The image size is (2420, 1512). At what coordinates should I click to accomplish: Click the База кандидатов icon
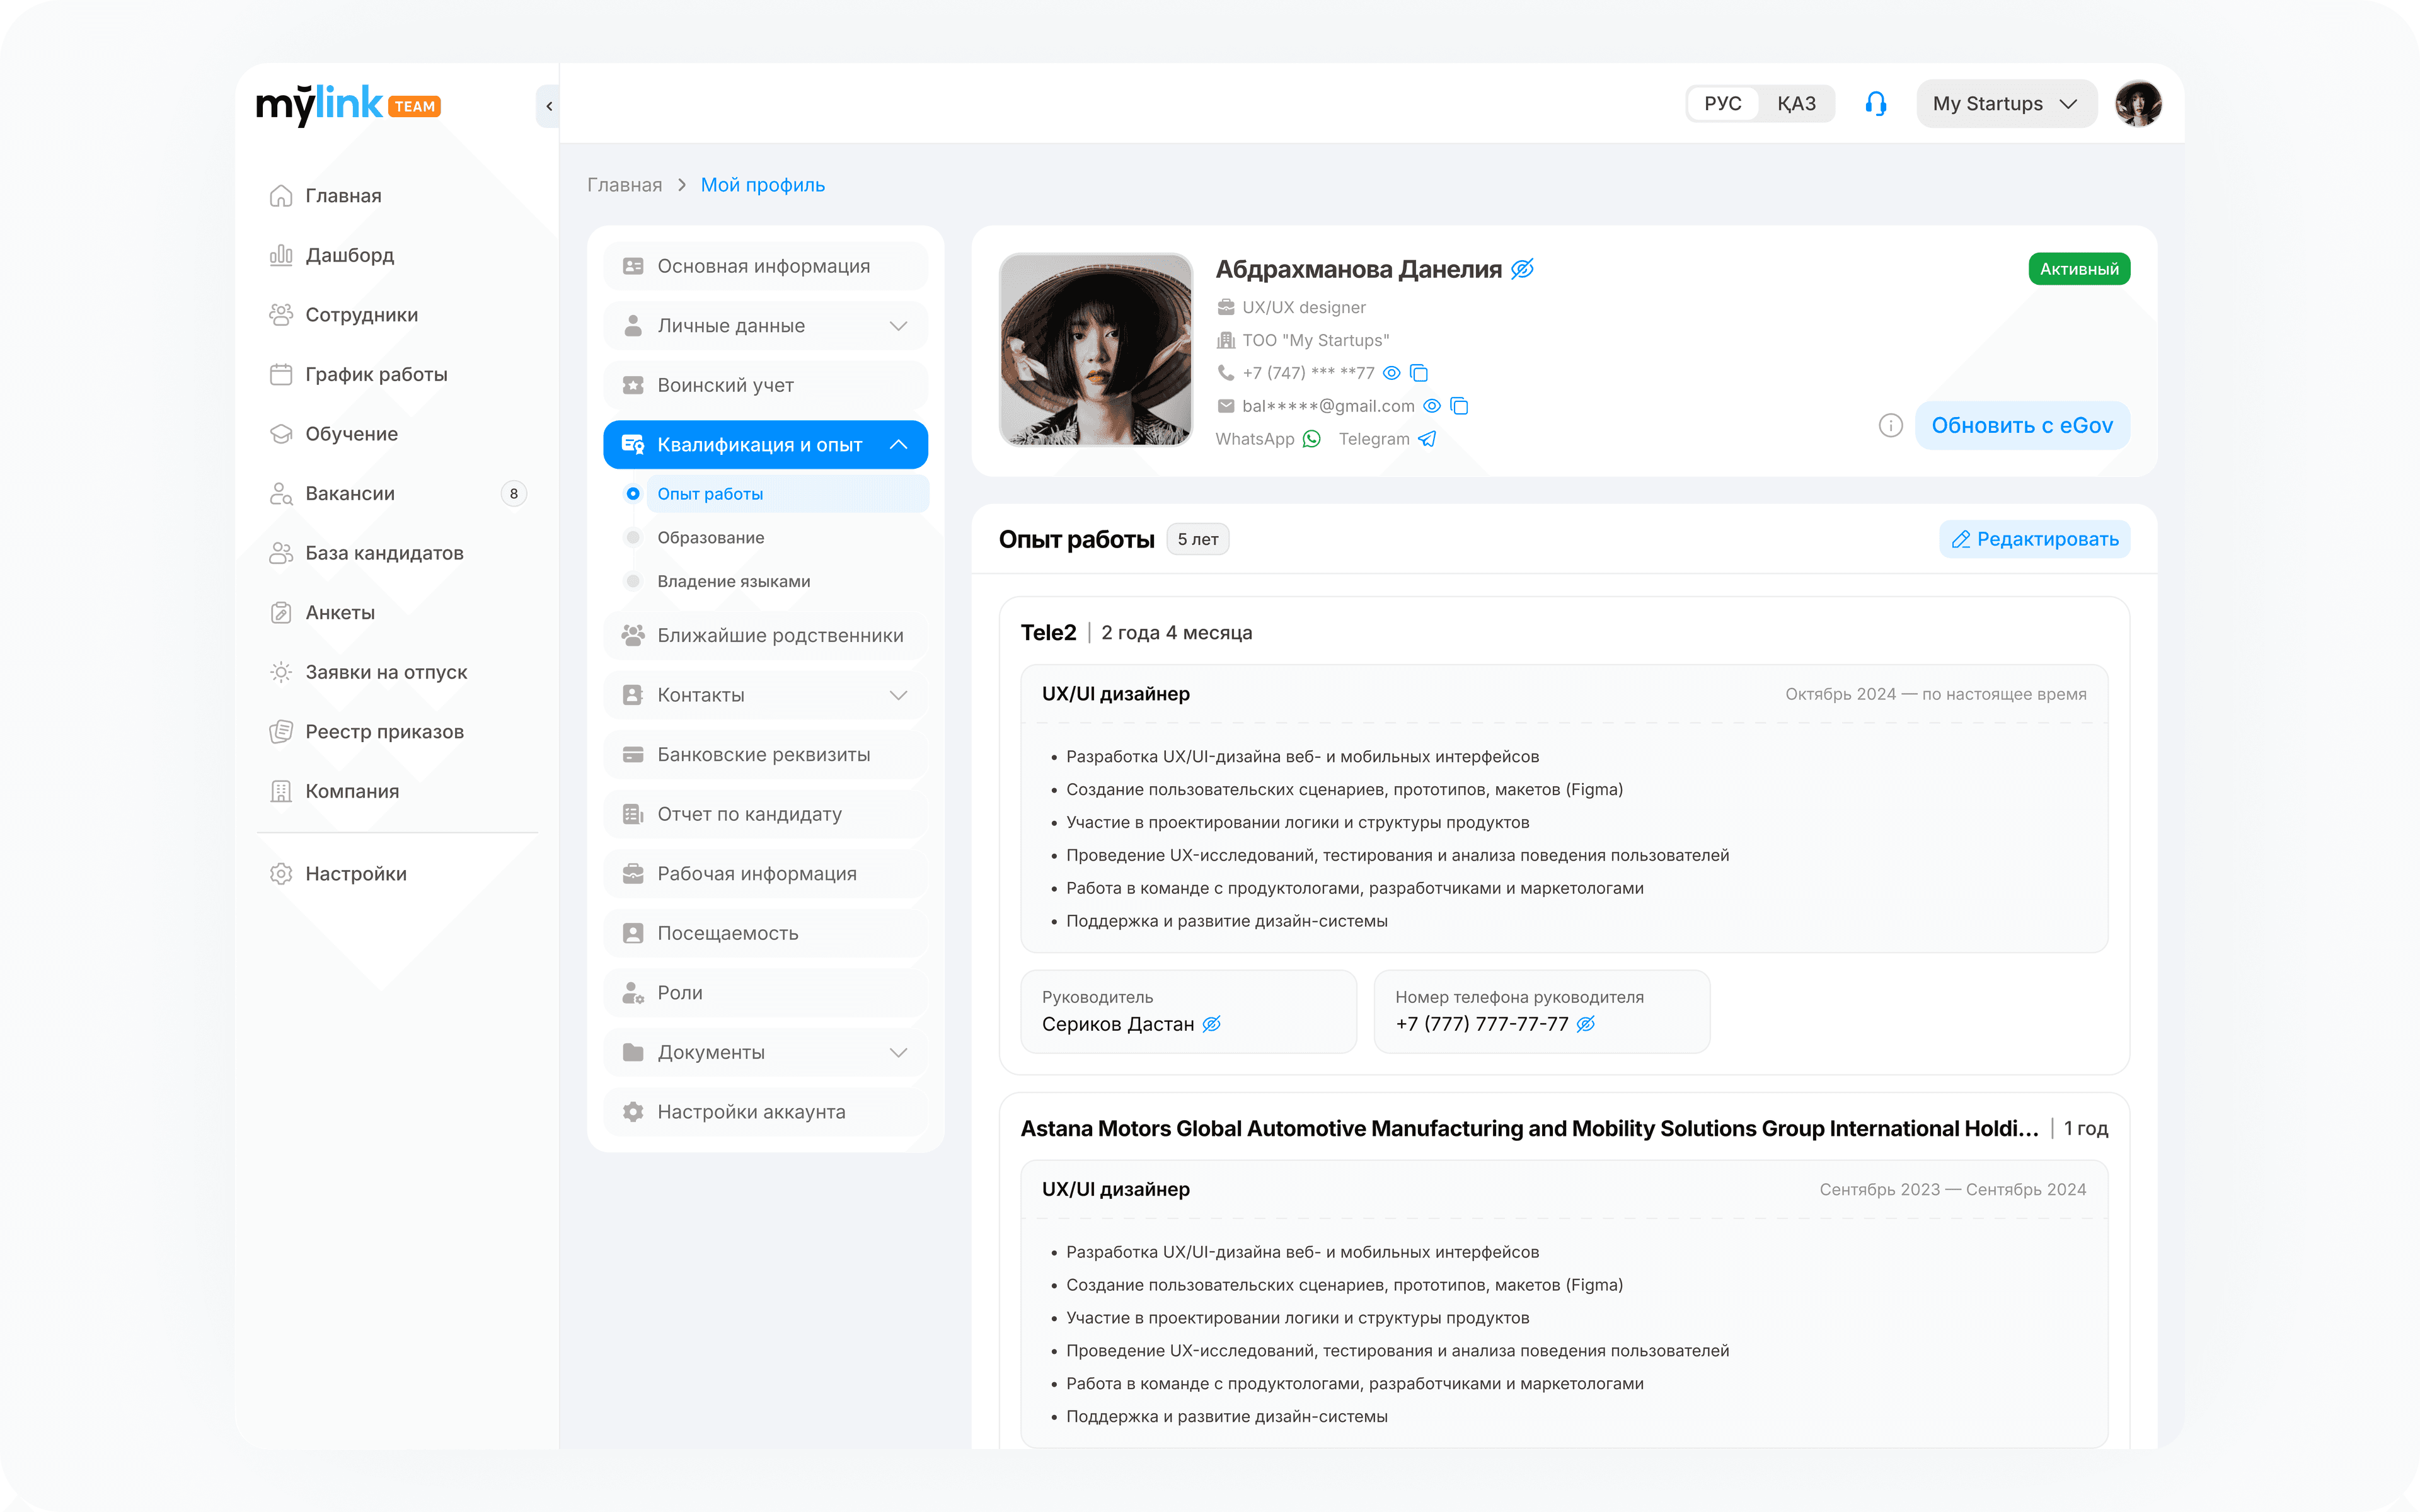pyautogui.click(x=281, y=553)
